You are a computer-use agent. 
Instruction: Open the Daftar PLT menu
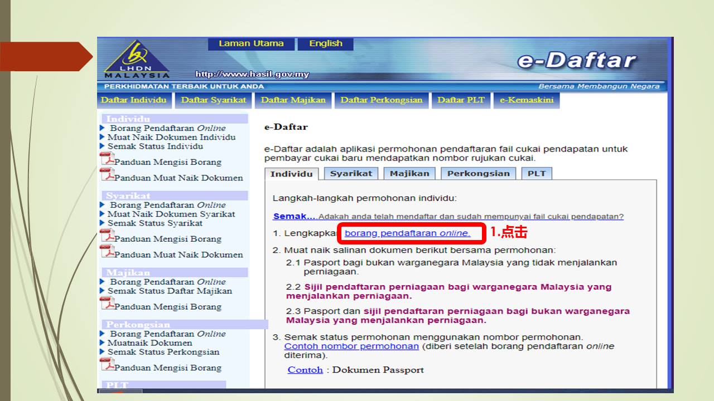[461, 101]
